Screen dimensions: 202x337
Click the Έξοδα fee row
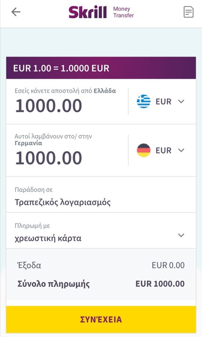pos(101,265)
